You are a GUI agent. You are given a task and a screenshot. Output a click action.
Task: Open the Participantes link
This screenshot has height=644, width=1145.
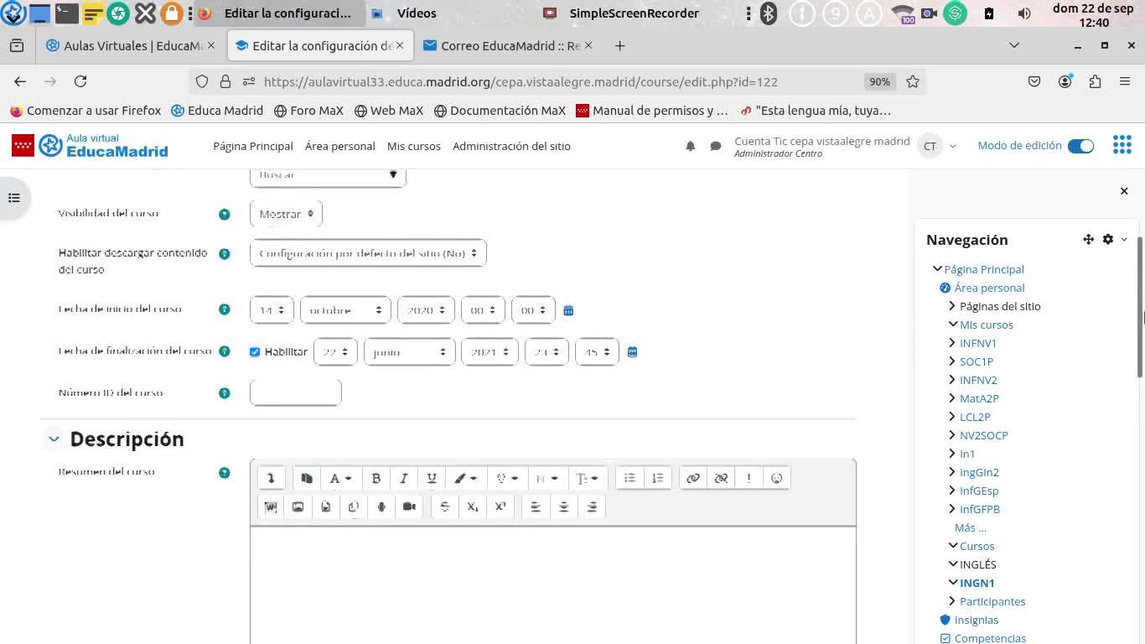coord(992,601)
